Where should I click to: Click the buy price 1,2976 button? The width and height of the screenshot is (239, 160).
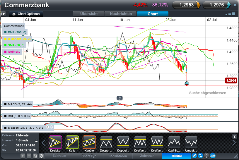click(x=217, y=5)
